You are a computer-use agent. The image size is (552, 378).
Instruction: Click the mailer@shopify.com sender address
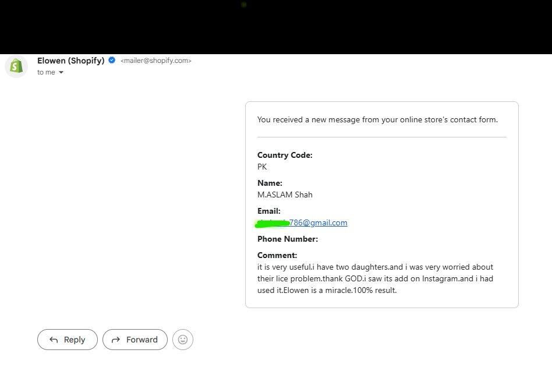tap(156, 61)
